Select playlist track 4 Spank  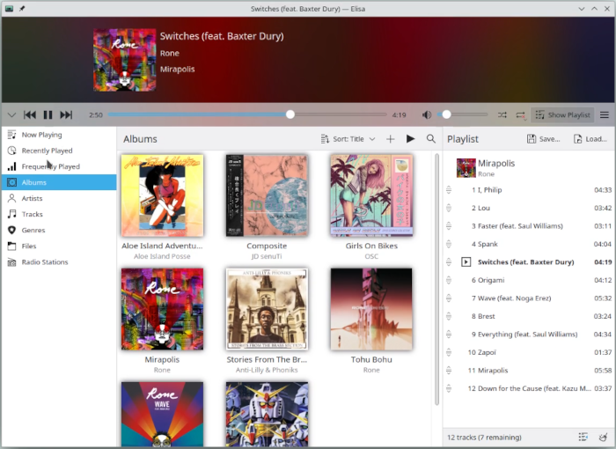pyautogui.click(x=529, y=244)
